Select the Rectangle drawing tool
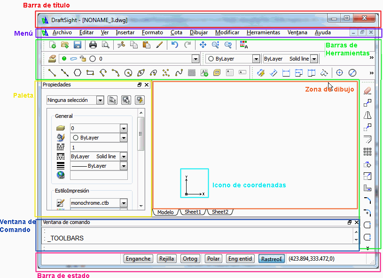 pos(90,72)
